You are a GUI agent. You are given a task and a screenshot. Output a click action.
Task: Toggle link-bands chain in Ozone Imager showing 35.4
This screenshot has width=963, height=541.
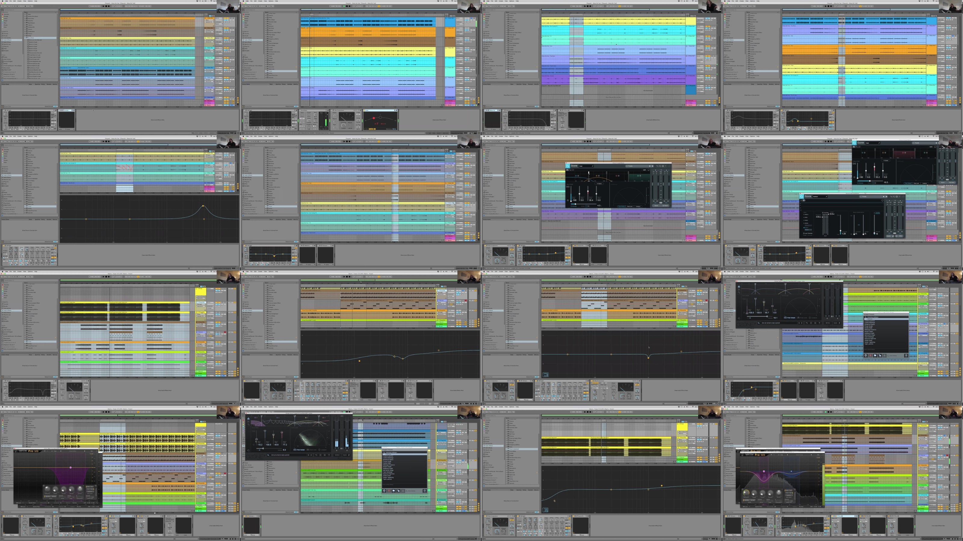(568, 187)
